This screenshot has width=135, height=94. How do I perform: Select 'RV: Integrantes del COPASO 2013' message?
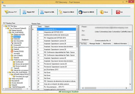pyautogui.click(x=57, y=38)
